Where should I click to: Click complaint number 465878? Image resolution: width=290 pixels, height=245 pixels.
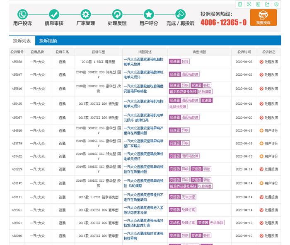coord(17,62)
